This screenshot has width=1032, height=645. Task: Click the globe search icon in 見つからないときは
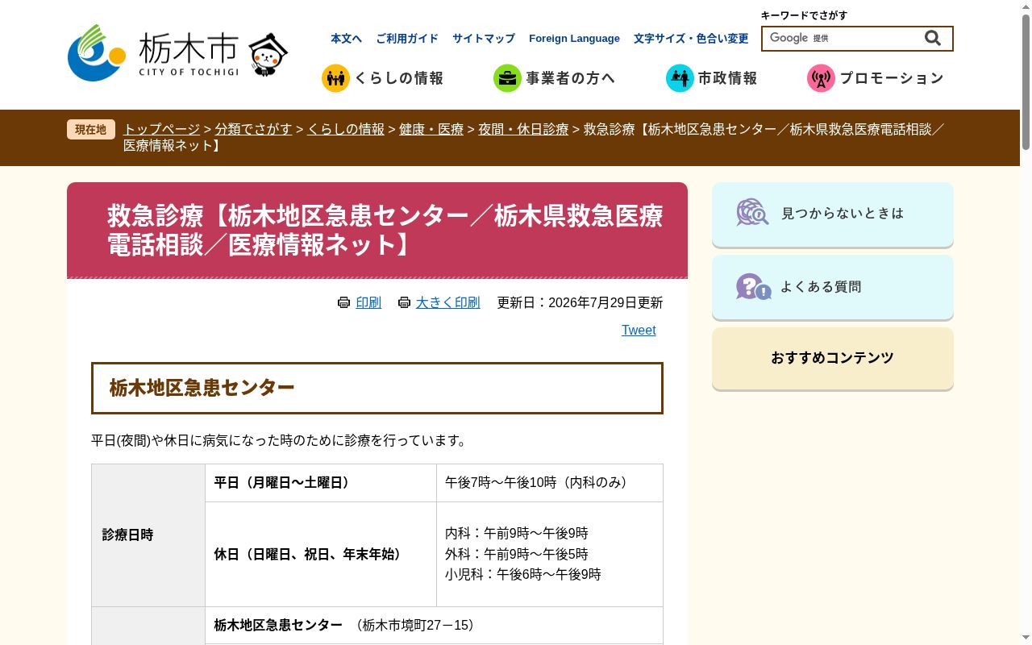pyautogui.click(x=752, y=213)
